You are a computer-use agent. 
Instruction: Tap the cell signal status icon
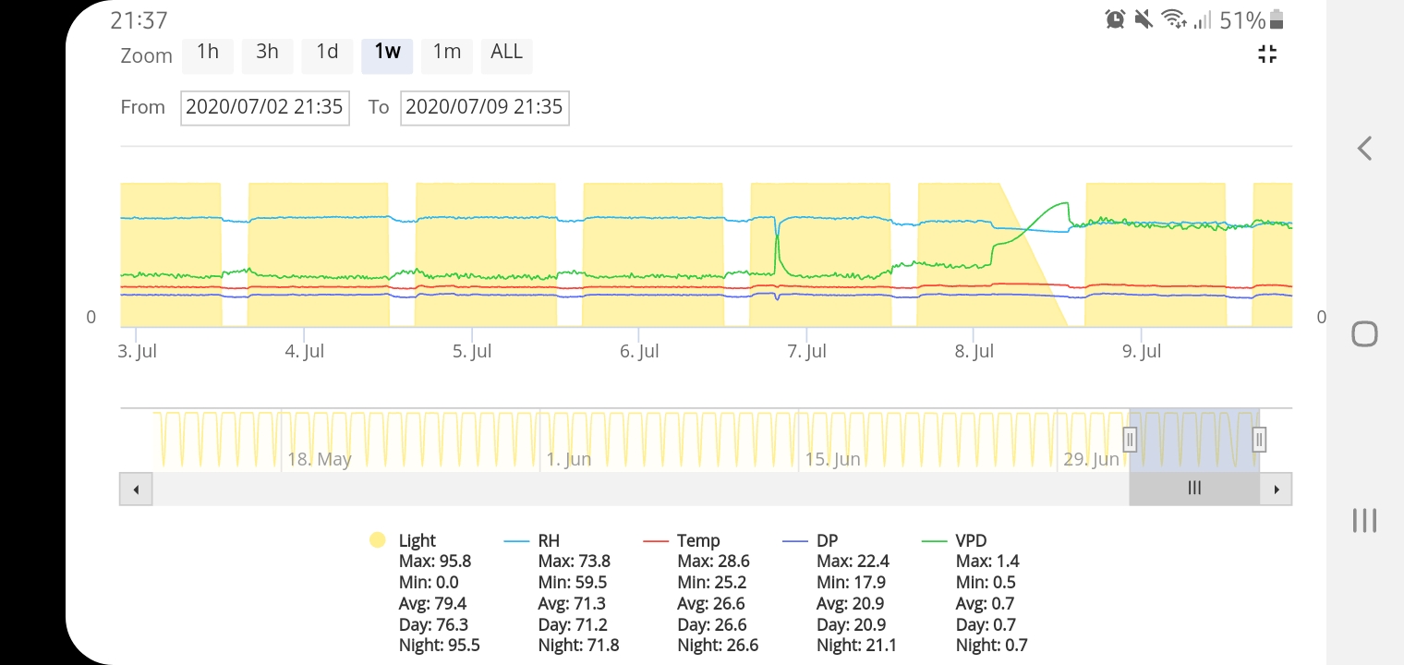1202,19
